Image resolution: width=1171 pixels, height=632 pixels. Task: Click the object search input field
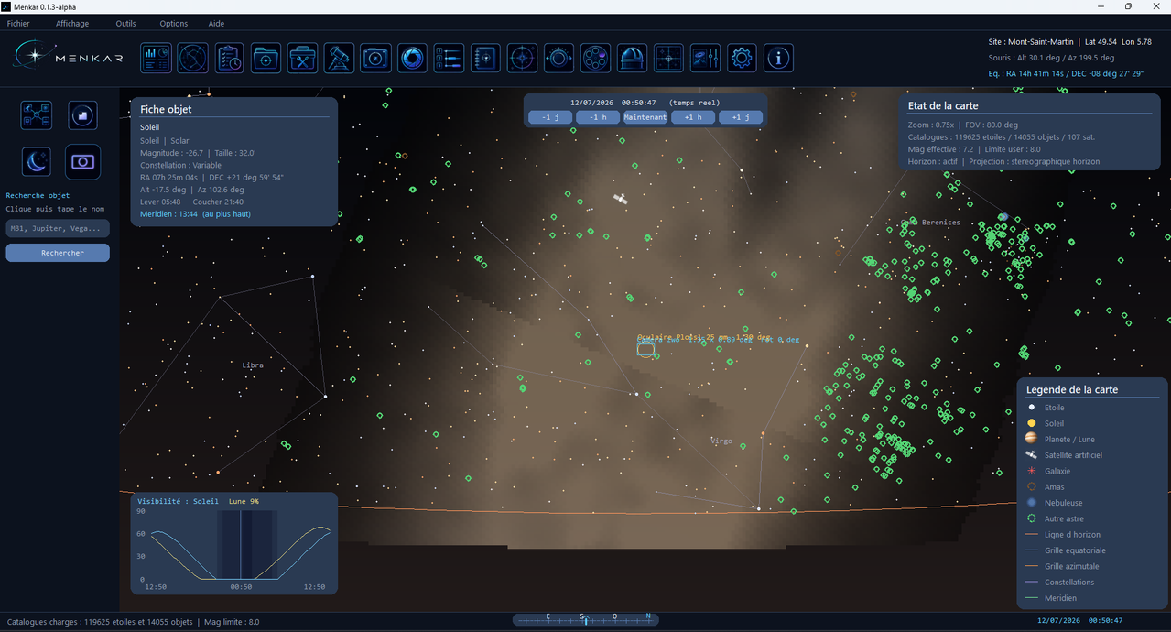(58, 228)
